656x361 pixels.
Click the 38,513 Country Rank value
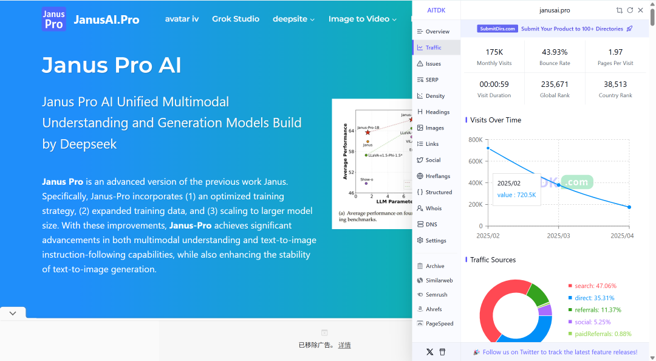(x=615, y=84)
